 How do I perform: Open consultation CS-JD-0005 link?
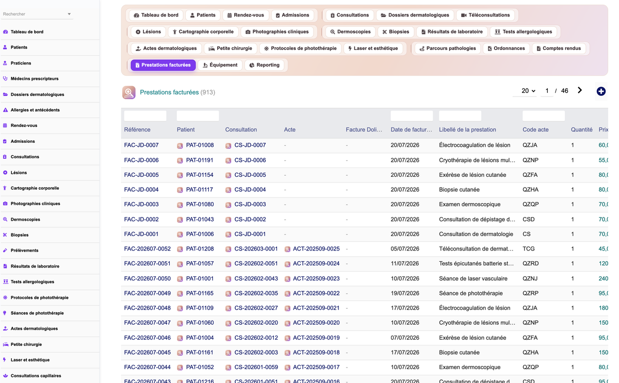(x=250, y=175)
